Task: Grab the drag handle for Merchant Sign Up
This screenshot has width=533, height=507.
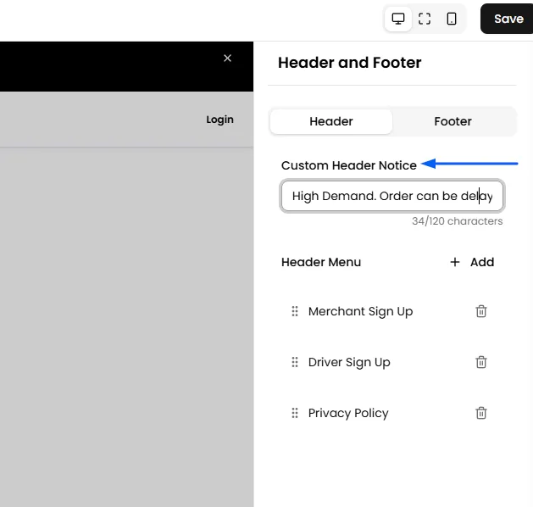Action: point(295,311)
